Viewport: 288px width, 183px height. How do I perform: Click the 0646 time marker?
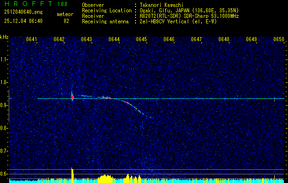[169, 39]
